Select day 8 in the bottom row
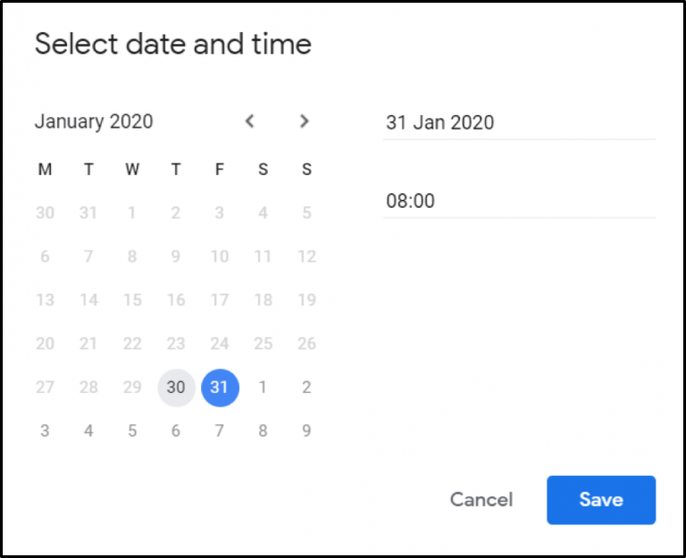686x558 pixels. pos(263,431)
